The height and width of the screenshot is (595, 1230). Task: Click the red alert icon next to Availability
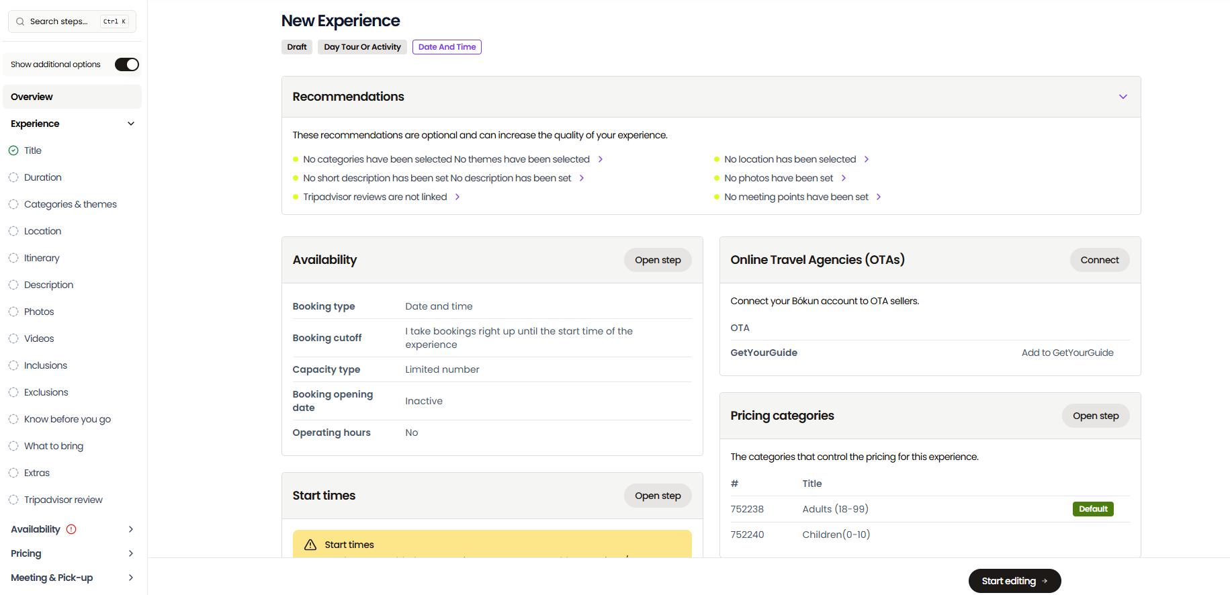click(x=71, y=529)
